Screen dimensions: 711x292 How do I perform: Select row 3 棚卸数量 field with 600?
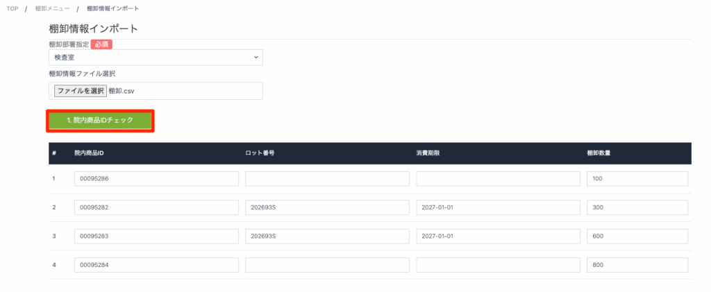[x=637, y=237]
